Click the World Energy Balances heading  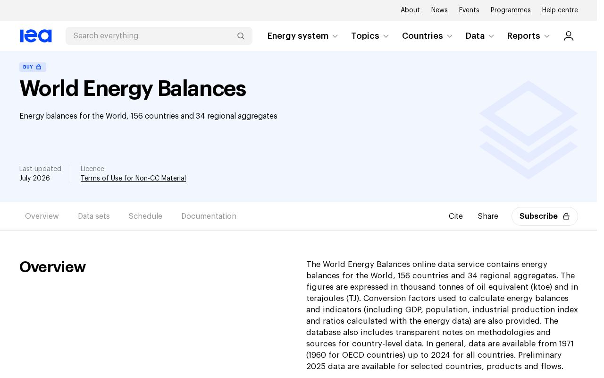coord(133,89)
